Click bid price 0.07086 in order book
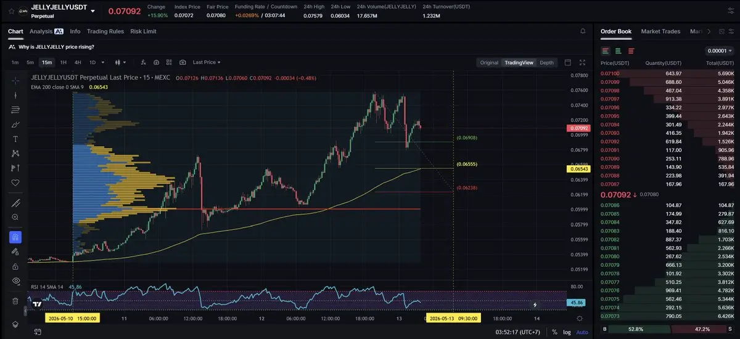This screenshot has height=339, width=740. point(610,205)
